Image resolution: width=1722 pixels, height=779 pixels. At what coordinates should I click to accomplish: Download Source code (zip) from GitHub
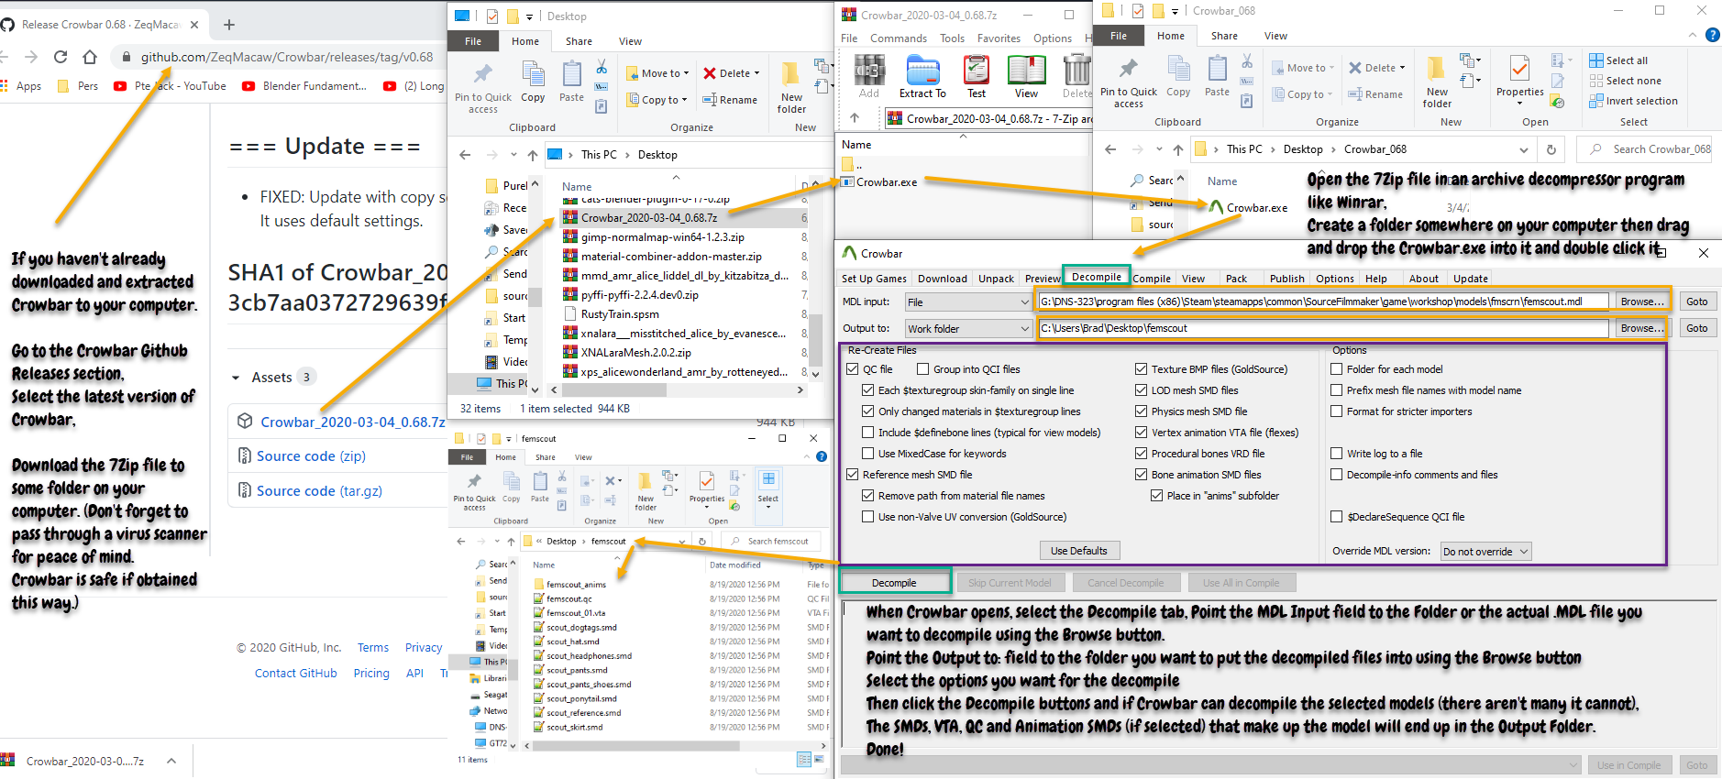click(x=311, y=456)
